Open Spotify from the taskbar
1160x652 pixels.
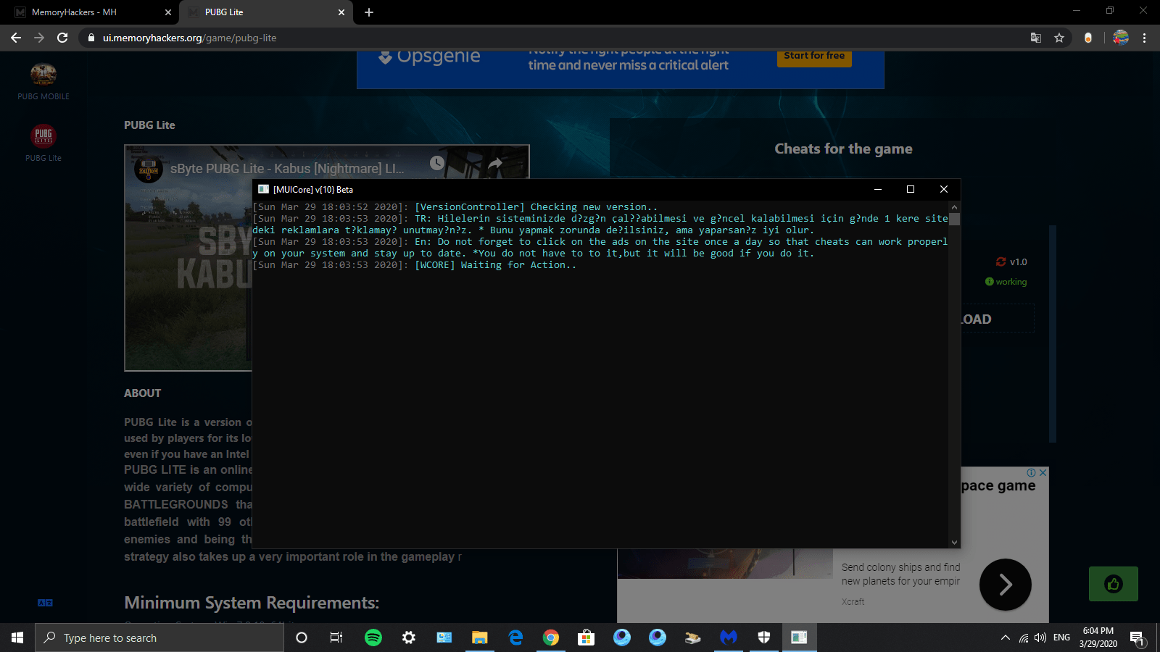pos(373,638)
